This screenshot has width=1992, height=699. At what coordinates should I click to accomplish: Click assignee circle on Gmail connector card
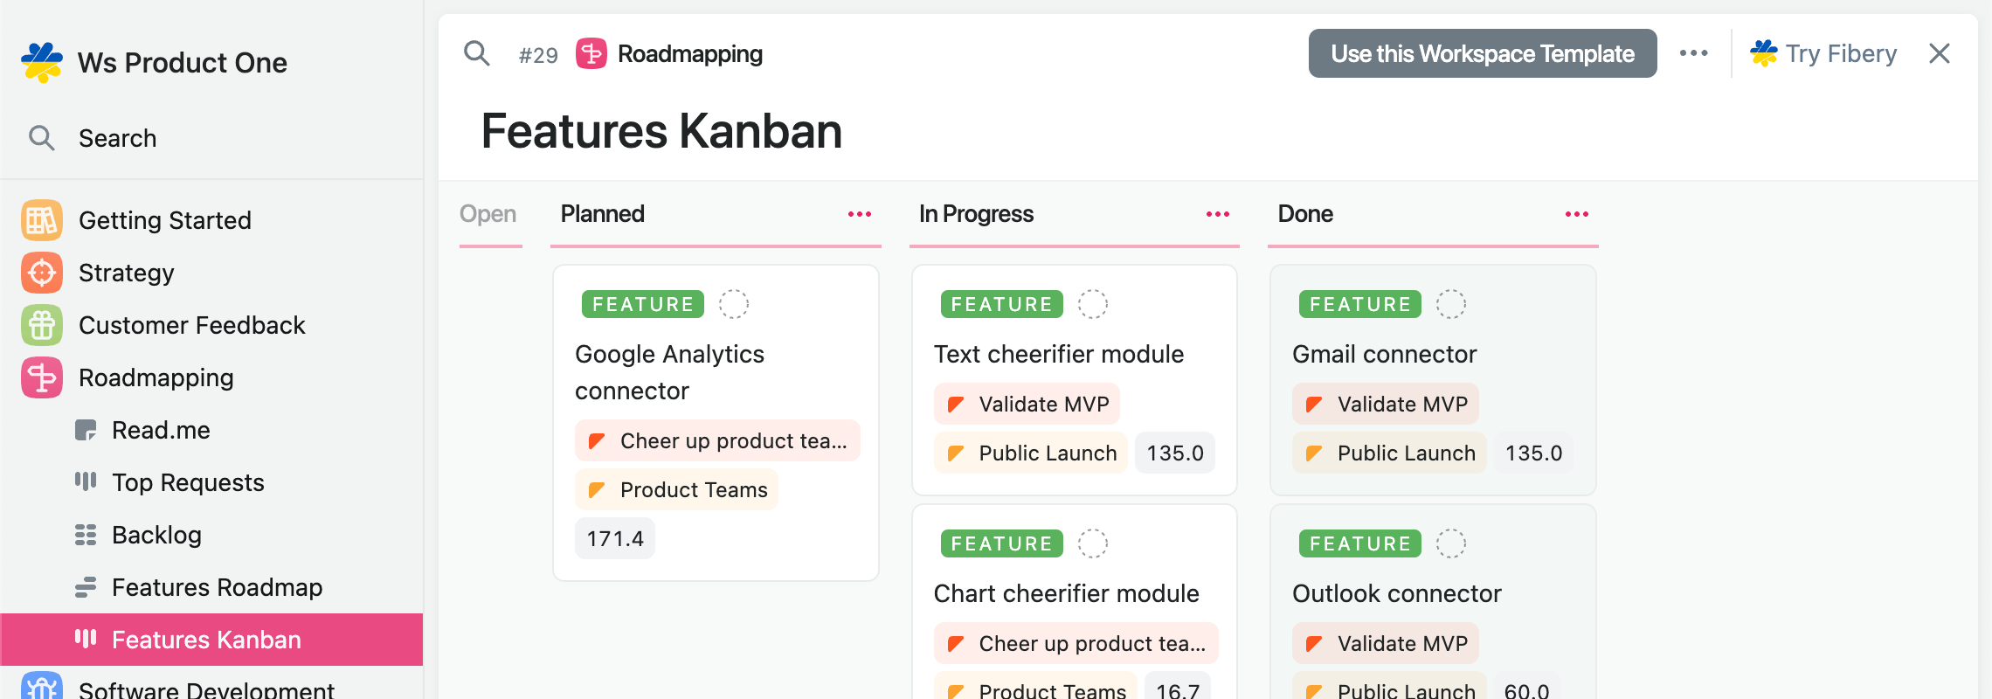pos(1451,304)
